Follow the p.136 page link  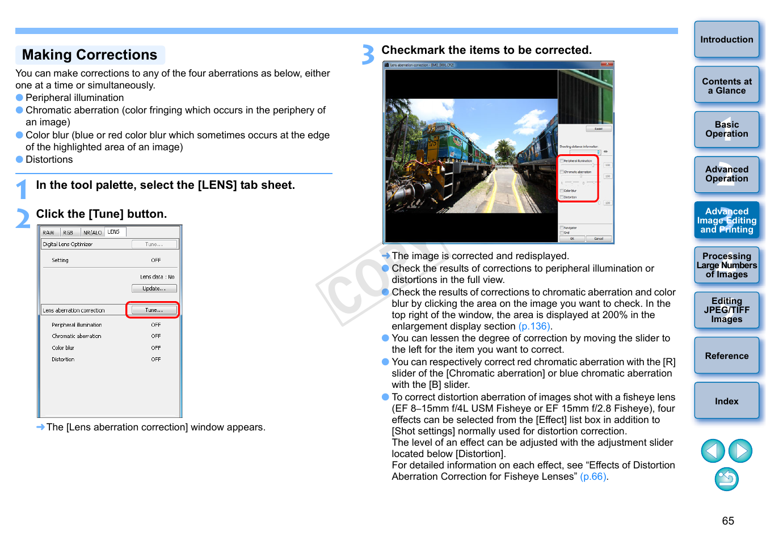tap(534, 326)
